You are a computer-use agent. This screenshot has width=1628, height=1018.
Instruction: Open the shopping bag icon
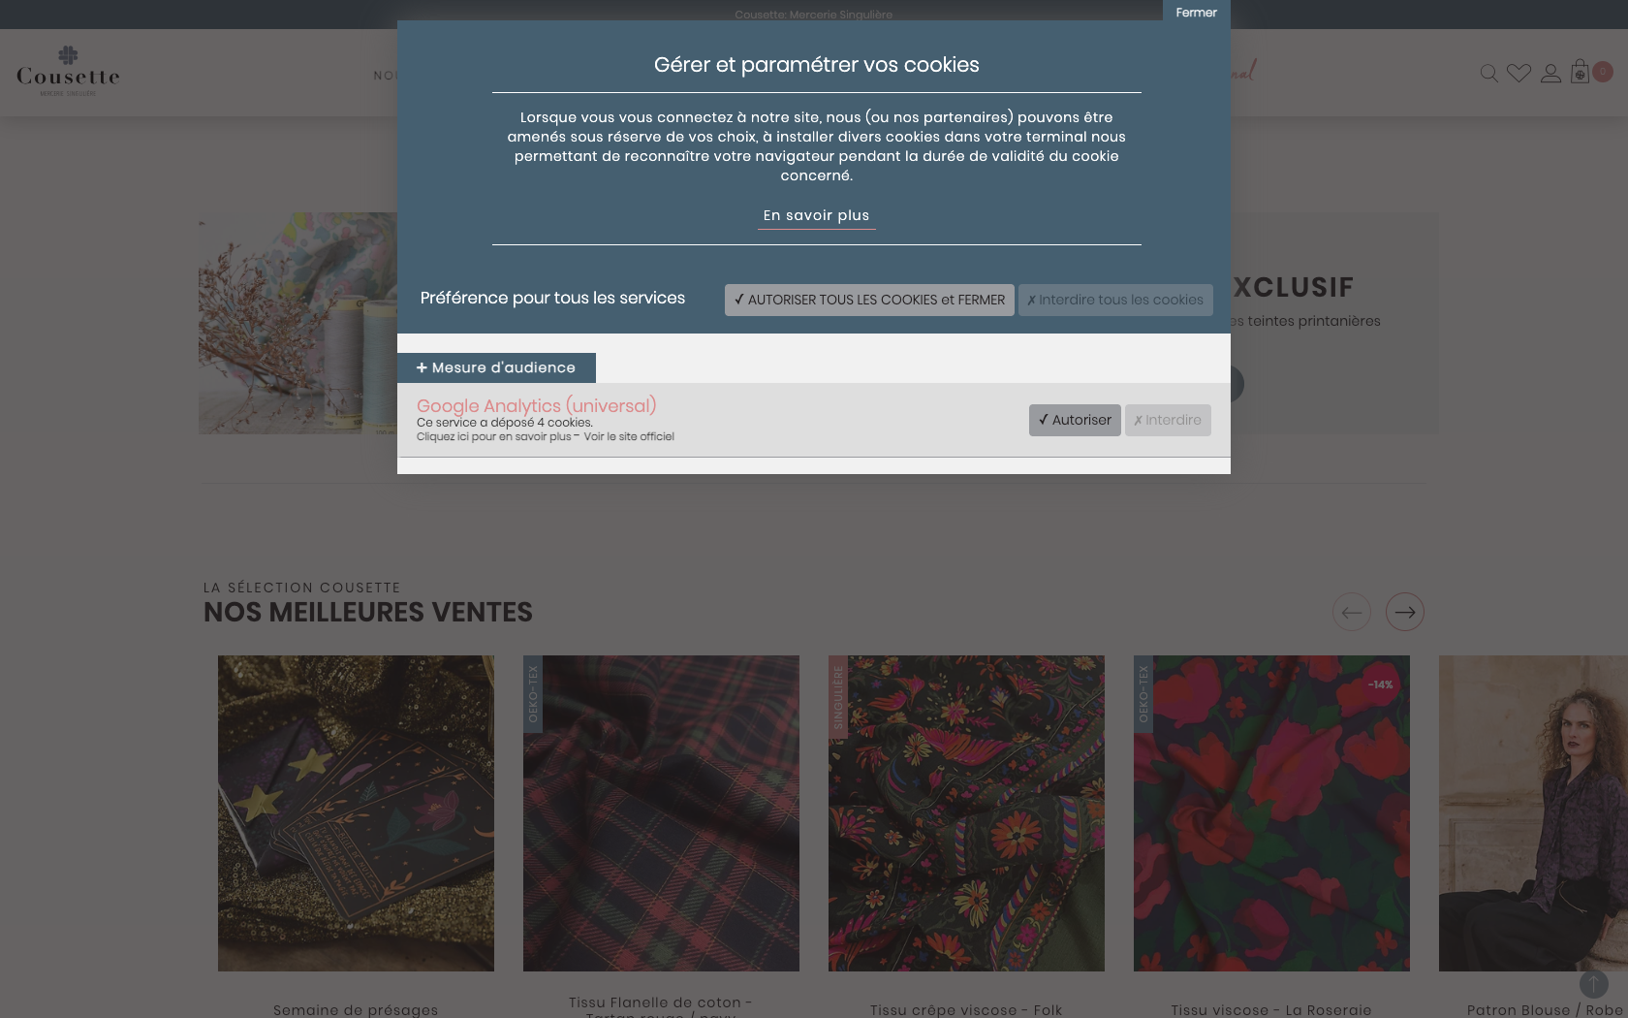[x=1581, y=72]
